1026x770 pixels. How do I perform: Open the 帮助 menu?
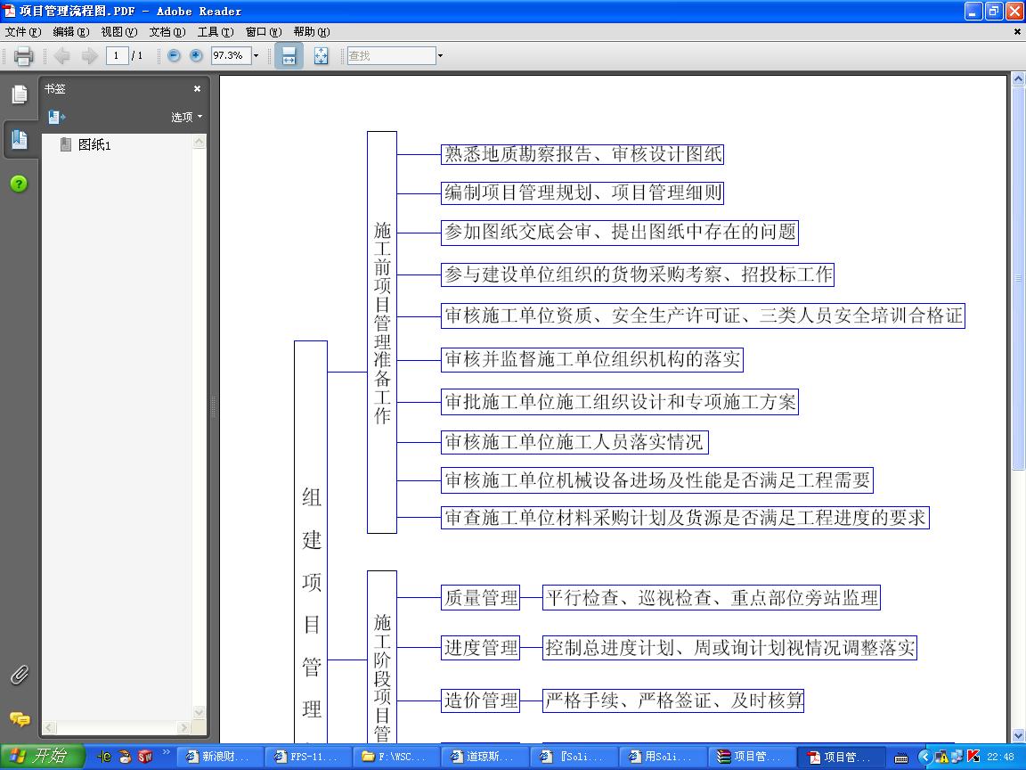coord(312,31)
